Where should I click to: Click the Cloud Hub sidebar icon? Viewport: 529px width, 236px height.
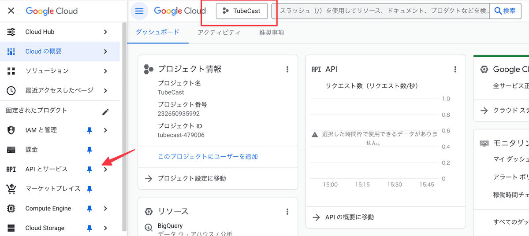(11, 32)
